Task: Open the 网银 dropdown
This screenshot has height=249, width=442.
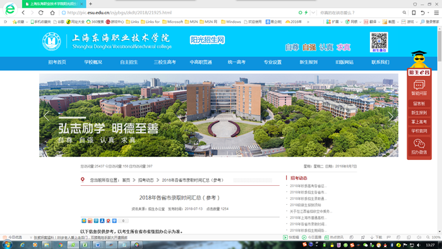Action: tap(353, 21)
